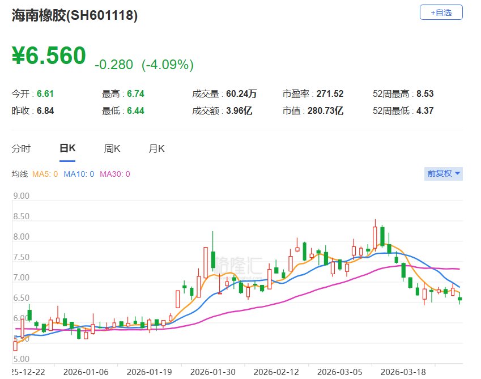Click the current price ¥6.560
This screenshot has height=379, width=481.
[49, 56]
